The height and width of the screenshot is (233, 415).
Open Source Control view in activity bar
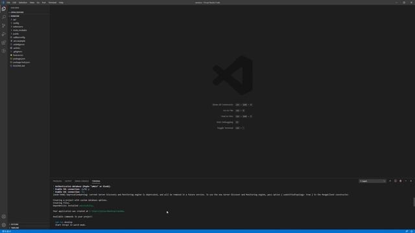[x=4, y=26]
